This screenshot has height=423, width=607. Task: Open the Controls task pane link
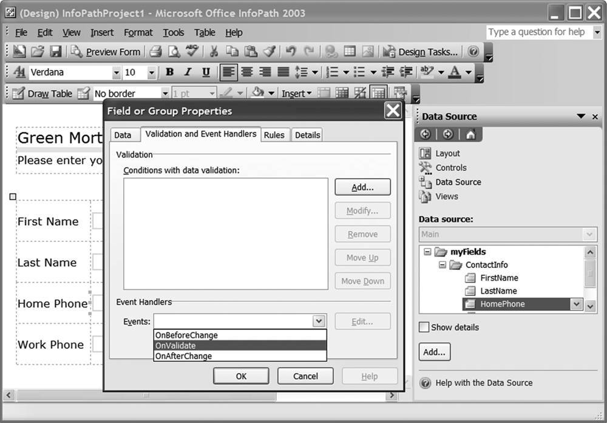coord(451,168)
